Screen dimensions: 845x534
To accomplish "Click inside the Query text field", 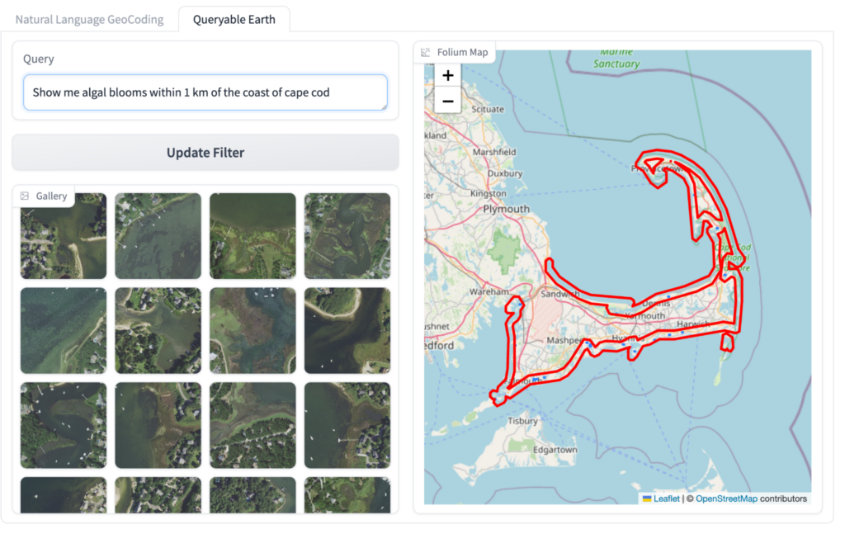I will (205, 92).
